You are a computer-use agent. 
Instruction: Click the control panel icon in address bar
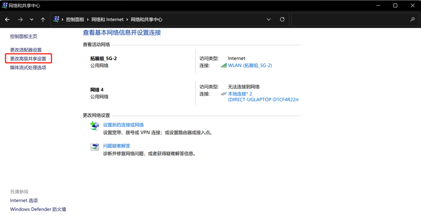[x=57, y=19]
